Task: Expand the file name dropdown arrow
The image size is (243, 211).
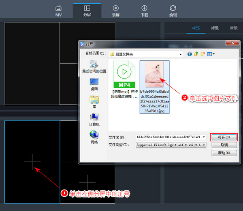Action: coord(204,137)
